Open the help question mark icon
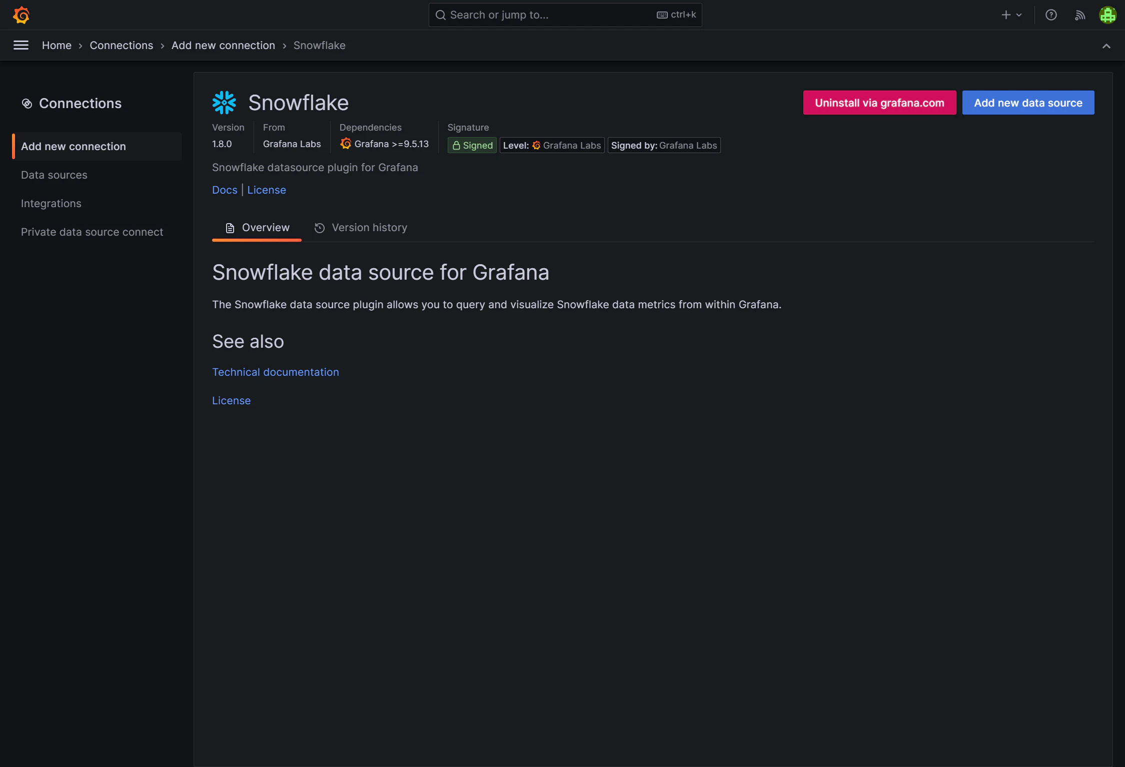The image size is (1125, 767). pos(1051,15)
